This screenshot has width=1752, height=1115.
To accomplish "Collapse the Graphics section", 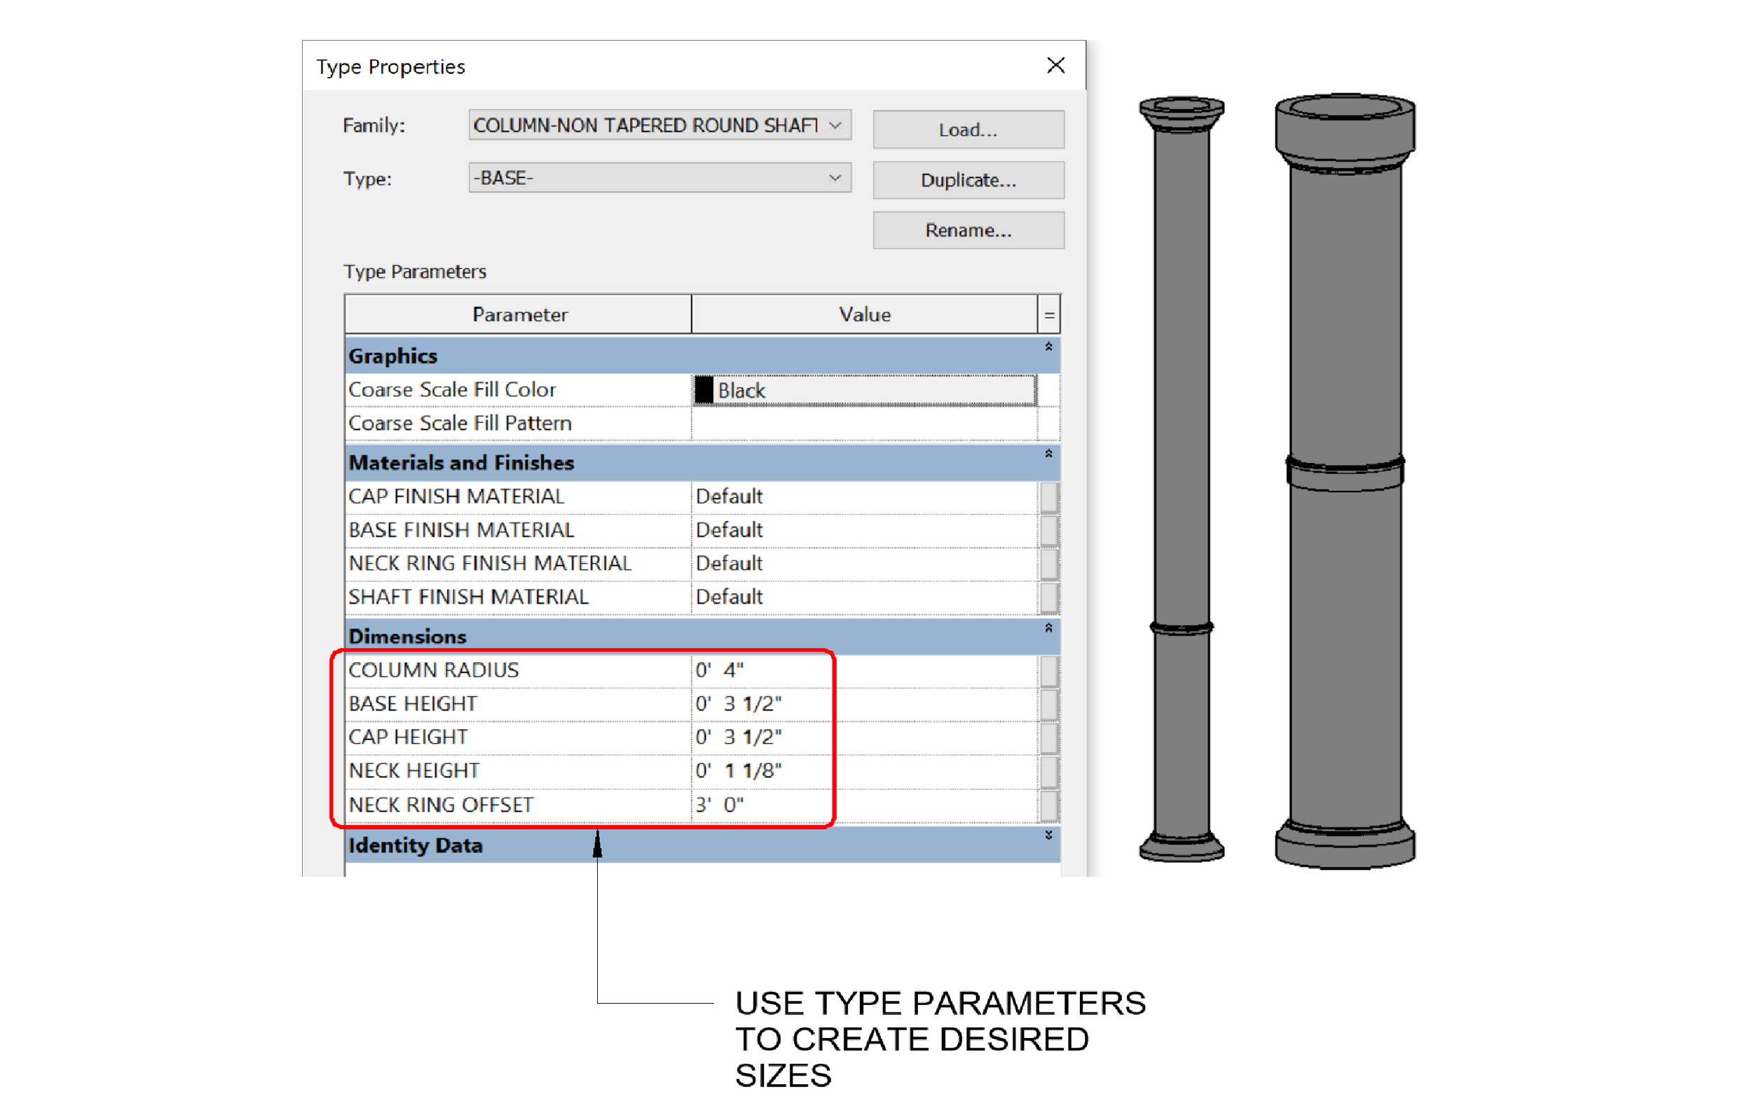I will 1048,347.
